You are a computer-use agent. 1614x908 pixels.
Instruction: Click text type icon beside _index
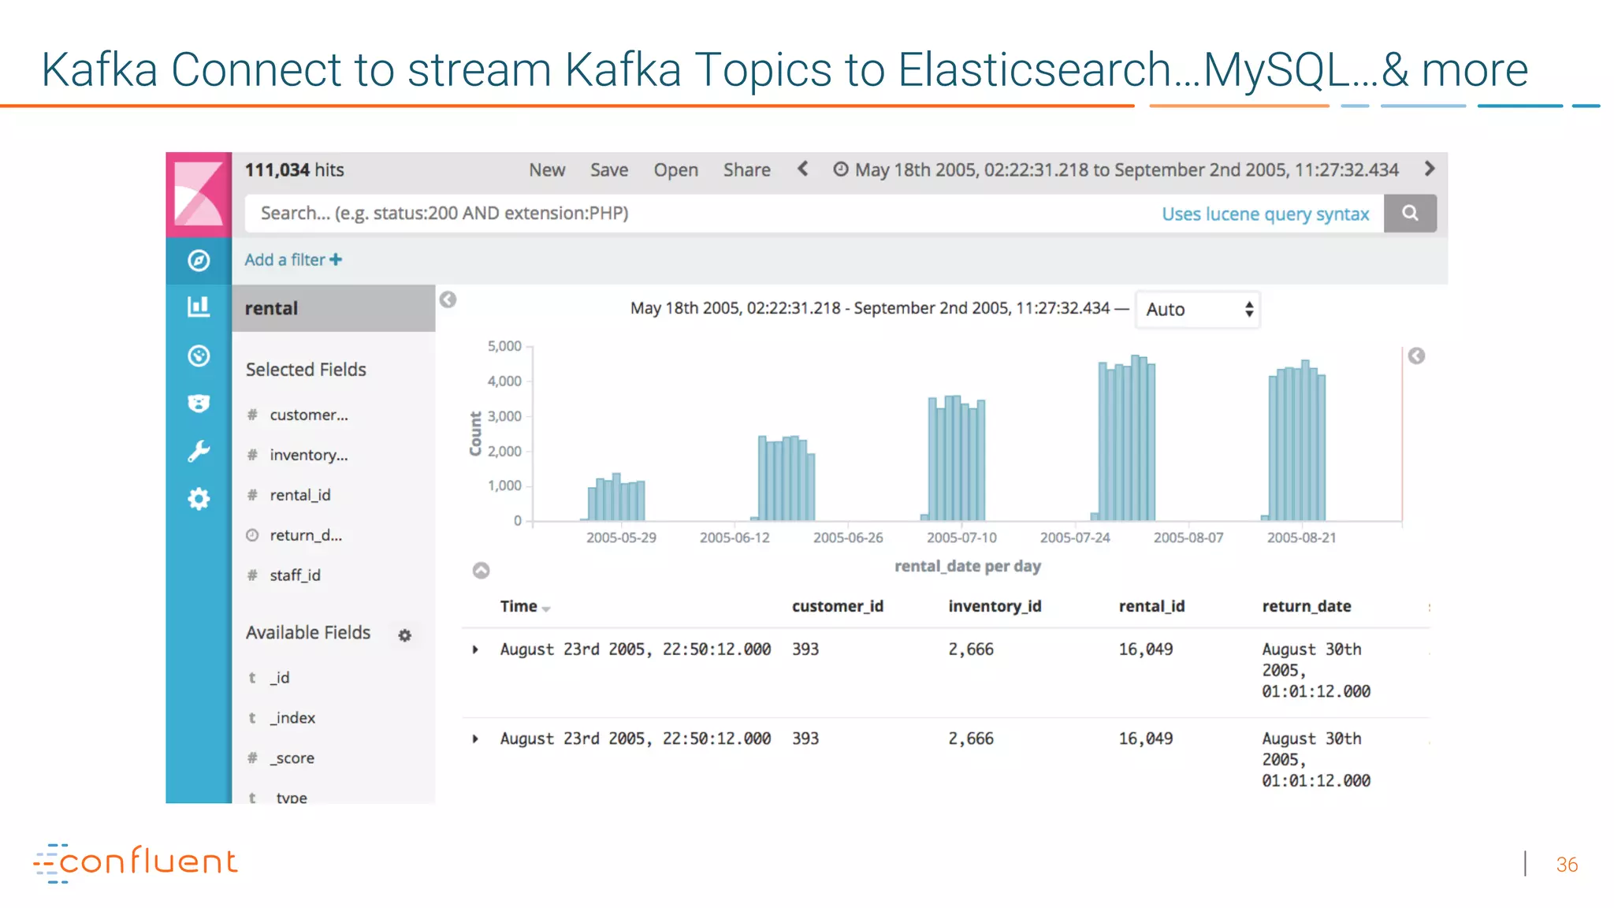[252, 718]
